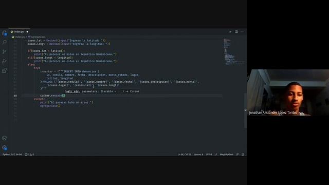Place cursor at cursor.execute line
The image size is (329, 185).
pyautogui.click(x=52, y=96)
